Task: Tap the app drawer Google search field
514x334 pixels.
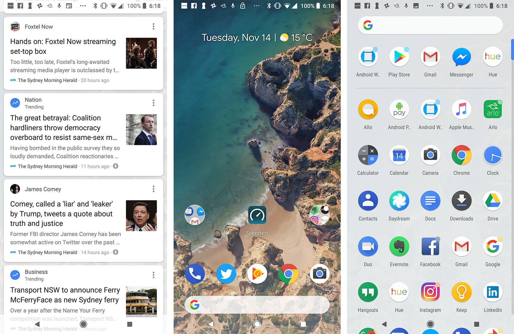Action: pyautogui.click(x=430, y=25)
